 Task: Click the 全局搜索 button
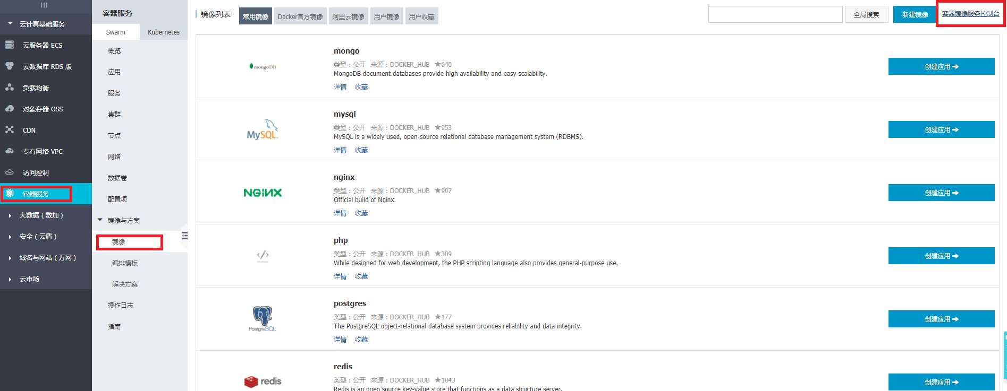coord(866,14)
